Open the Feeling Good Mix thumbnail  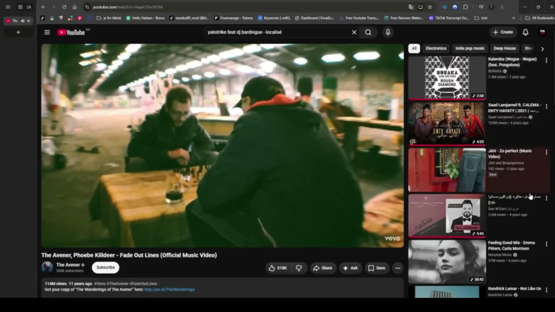[447, 262]
